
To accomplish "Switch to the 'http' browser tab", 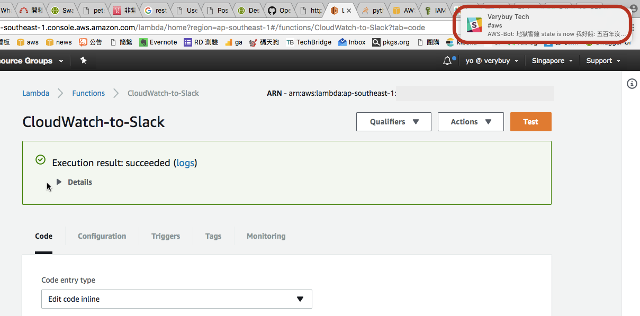I will pos(310,11).
